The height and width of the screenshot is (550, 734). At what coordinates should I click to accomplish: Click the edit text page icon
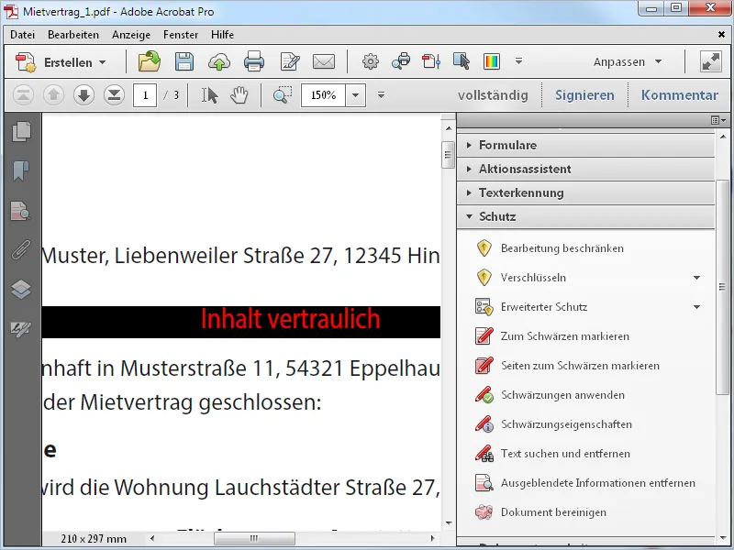[289, 62]
